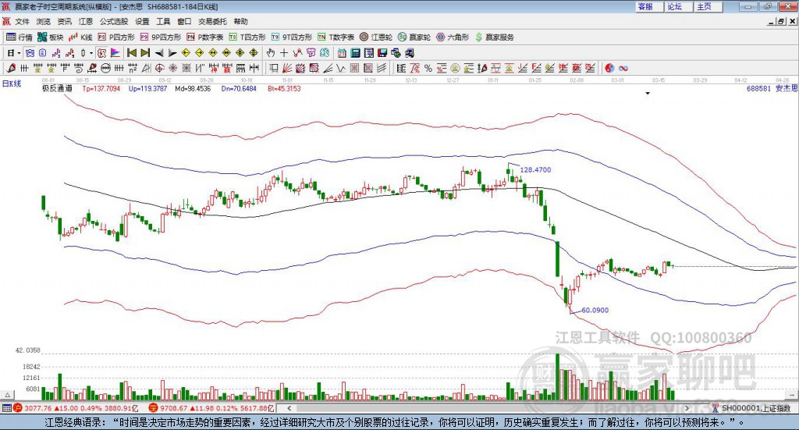Click the grid icon in status bar
This screenshot has width=799, height=430.
[6, 408]
